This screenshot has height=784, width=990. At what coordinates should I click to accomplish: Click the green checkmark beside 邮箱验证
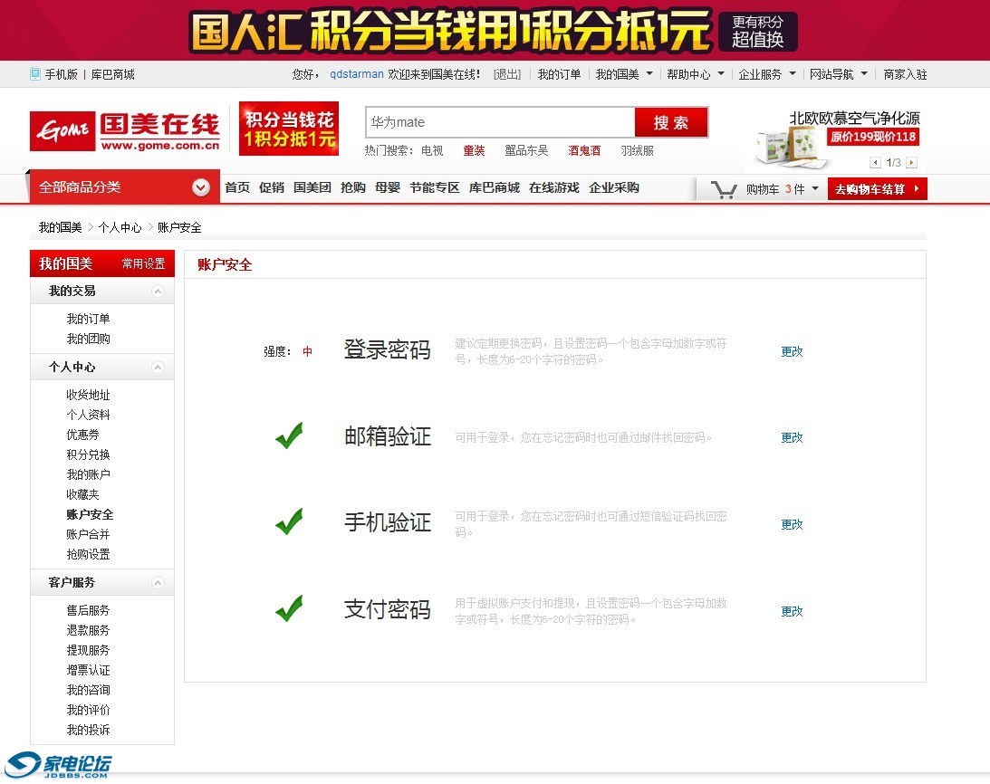click(x=289, y=435)
